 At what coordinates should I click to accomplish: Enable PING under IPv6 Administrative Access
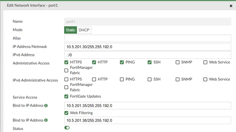coord(122,79)
